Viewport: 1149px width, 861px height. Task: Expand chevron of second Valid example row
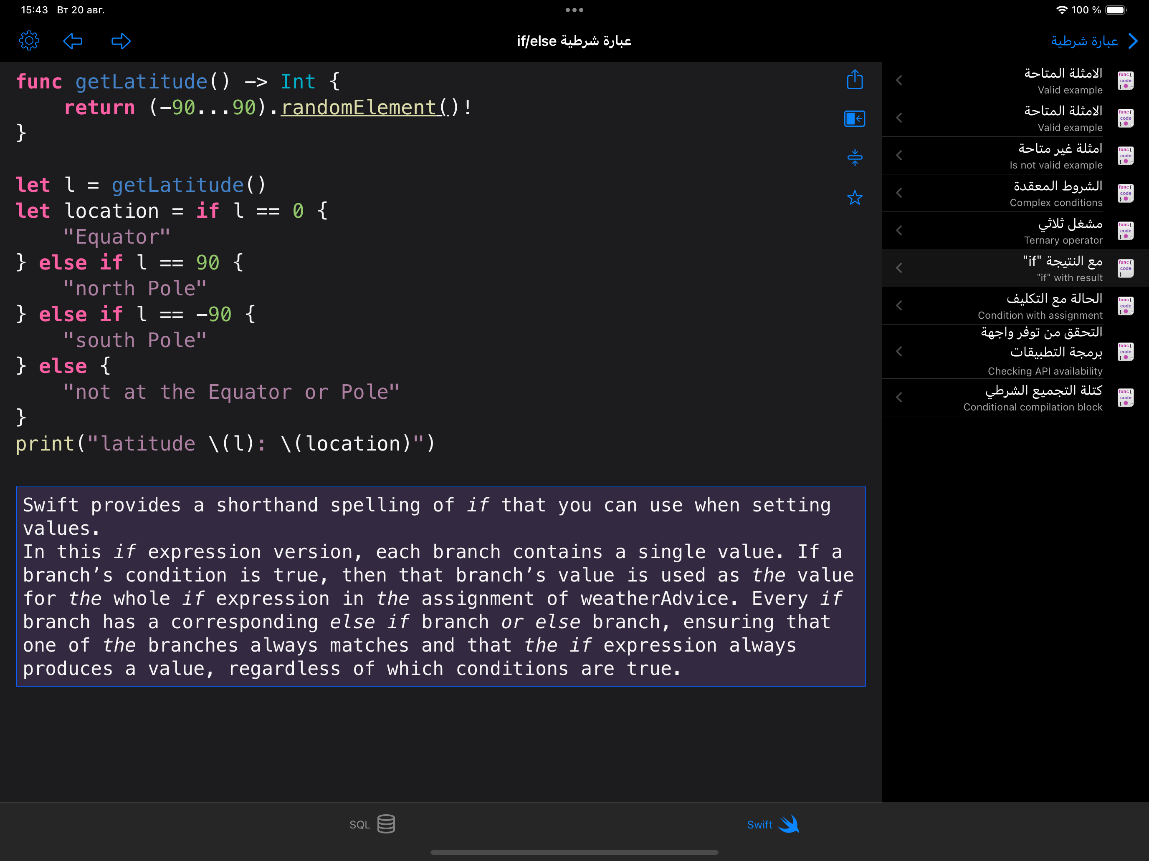(x=899, y=118)
